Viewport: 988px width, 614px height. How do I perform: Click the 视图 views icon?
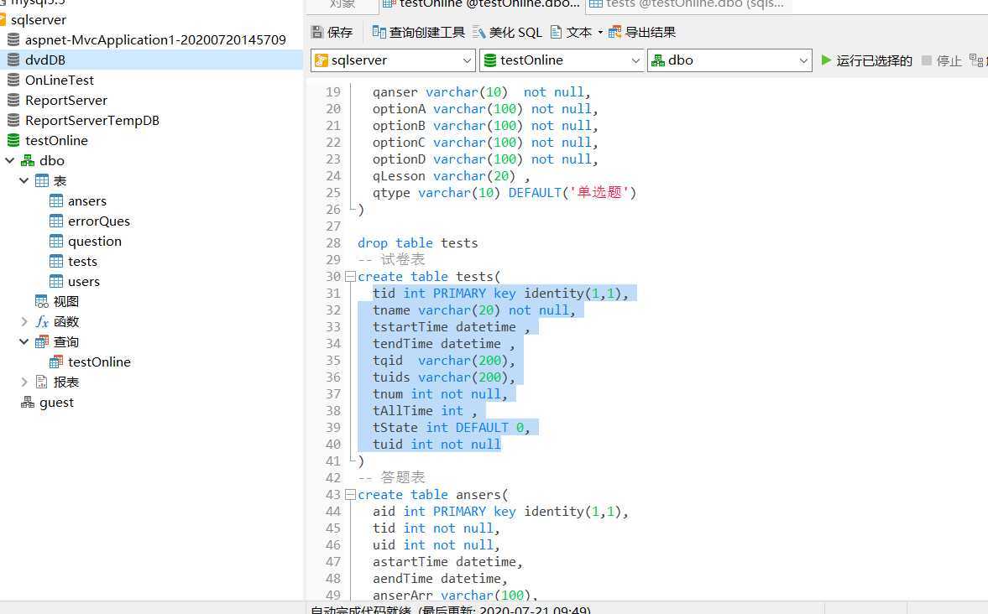coord(42,302)
